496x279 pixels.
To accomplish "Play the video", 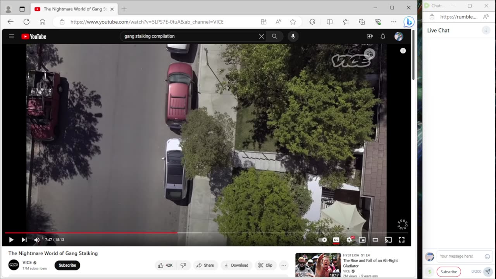I will 11,240.
